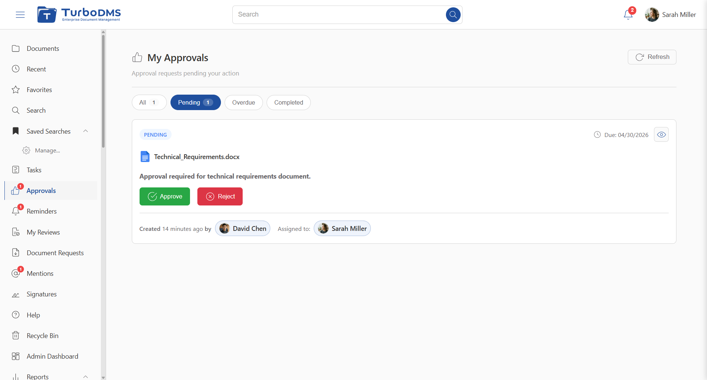This screenshot has height=380, width=707.
Task: Open the Recycle Bin
Action: [51, 336]
